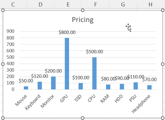Click the right-middle chart resize handle
The width and height of the screenshot is (165, 120).
pos(163,64)
